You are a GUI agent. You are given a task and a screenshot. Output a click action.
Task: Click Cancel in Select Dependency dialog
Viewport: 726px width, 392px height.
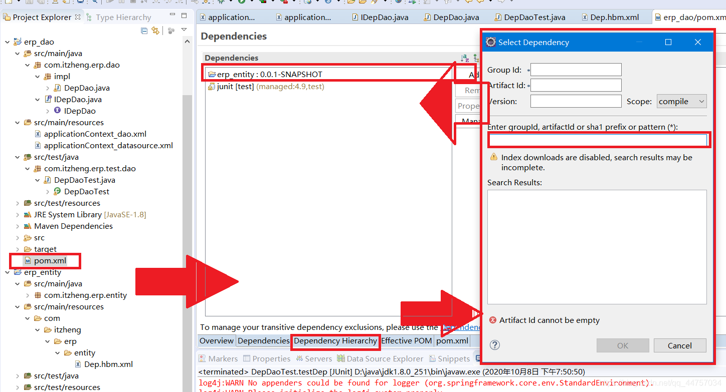(x=679, y=345)
